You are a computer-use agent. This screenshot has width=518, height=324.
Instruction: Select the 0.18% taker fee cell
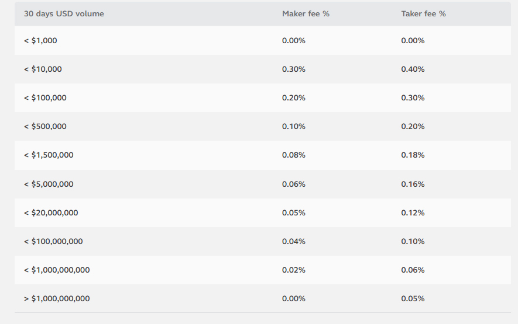[413, 155]
